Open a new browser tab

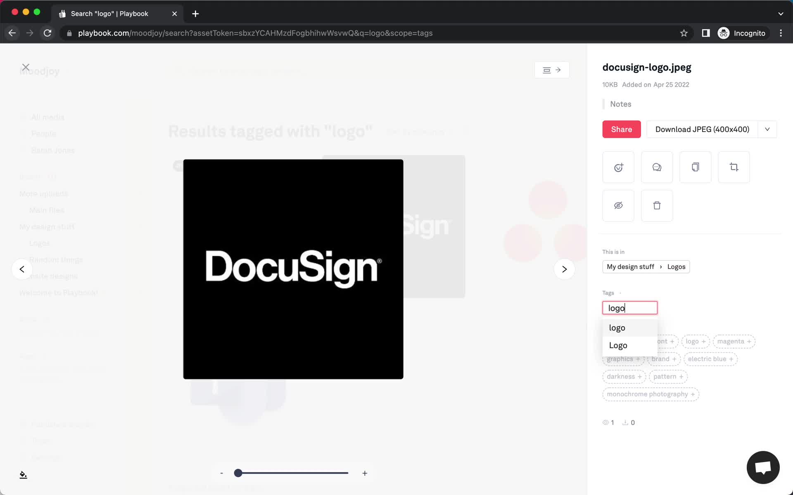[195, 14]
